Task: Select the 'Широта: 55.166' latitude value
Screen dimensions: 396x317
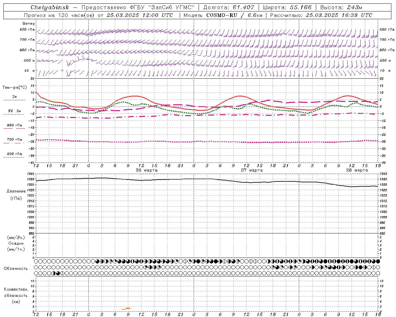Action: pyautogui.click(x=287, y=7)
